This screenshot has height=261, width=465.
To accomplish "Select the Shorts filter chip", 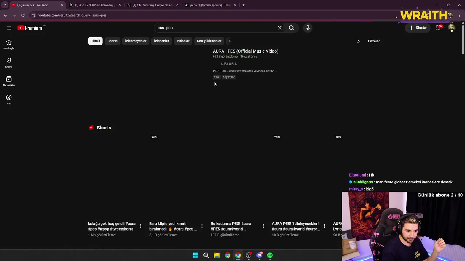I will (112, 41).
